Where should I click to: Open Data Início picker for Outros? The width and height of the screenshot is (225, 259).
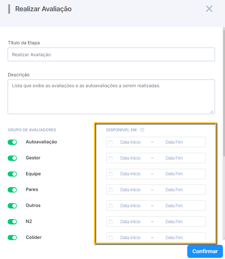coord(130,206)
